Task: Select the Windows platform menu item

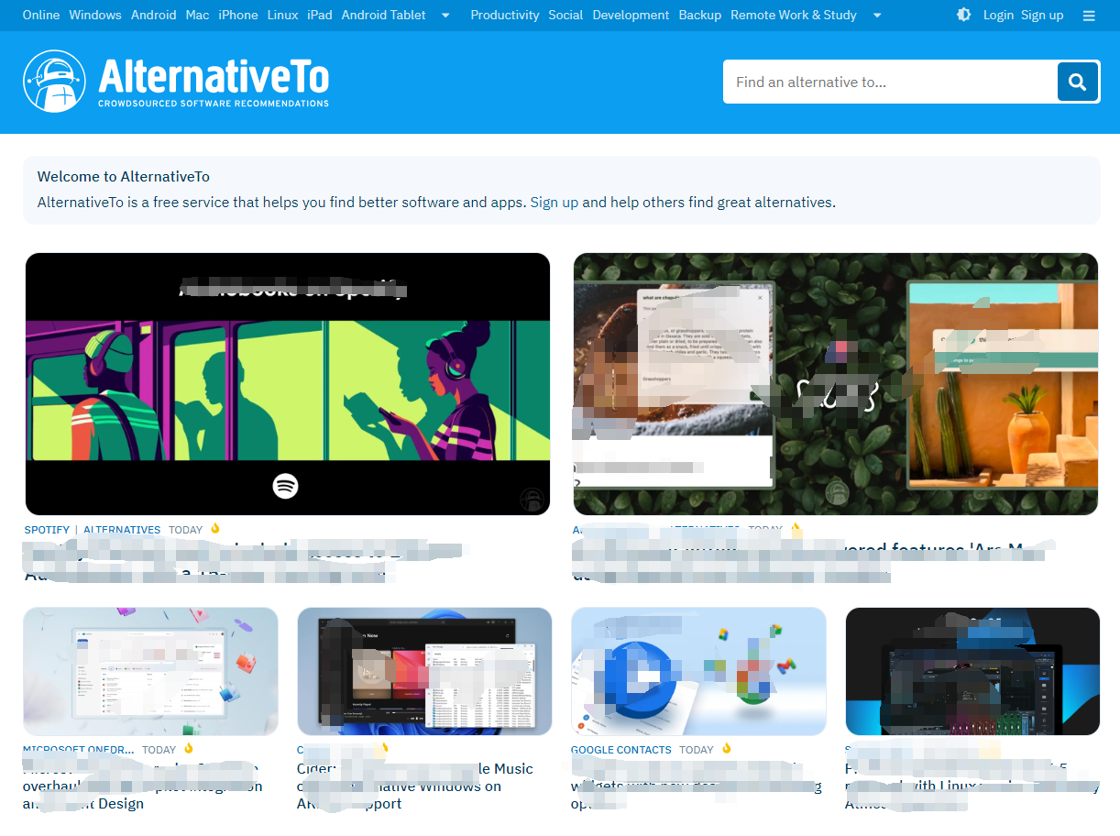Action: click(95, 15)
